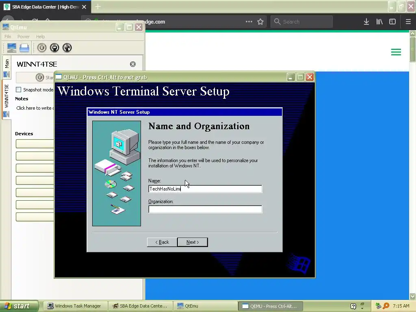
Task: Click the QtEmu start power icon in toolbar
Action: click(42, 48)
